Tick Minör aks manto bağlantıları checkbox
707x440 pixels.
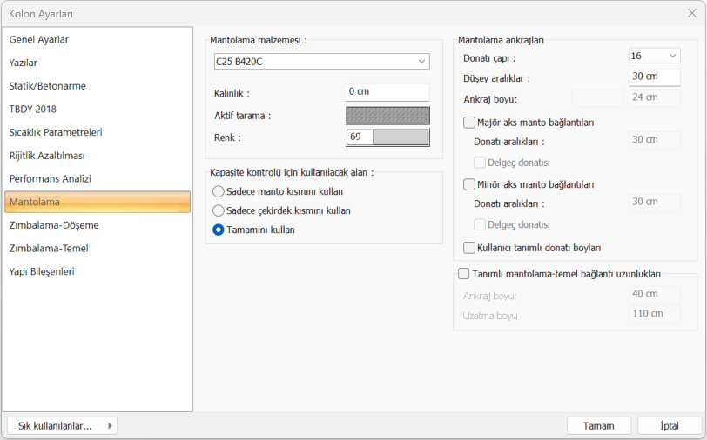pyautogui.click(x=469, y=184)
